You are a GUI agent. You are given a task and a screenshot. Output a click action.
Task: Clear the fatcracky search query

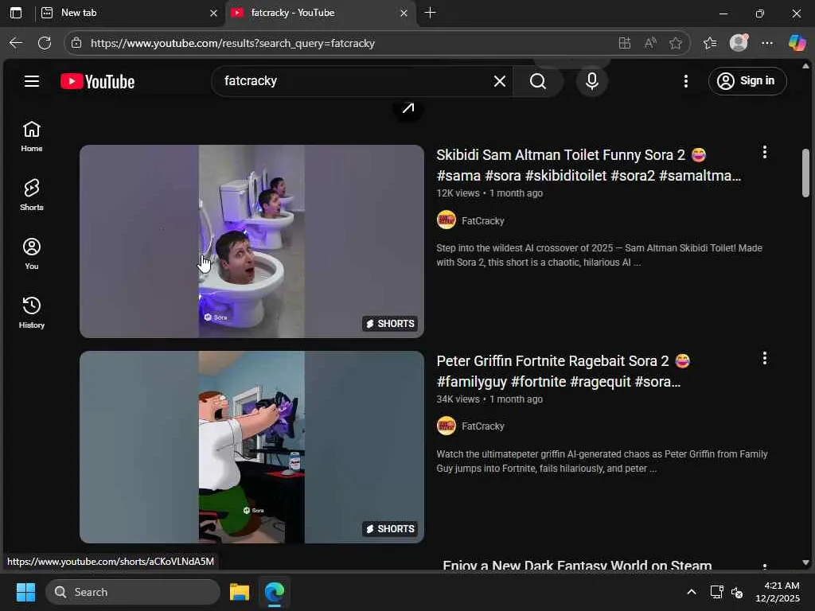(500, 81)
